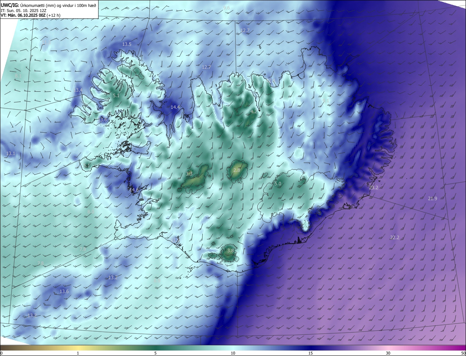Click the 14.4 value label
Image resolution: width=466 pixels, height=356 pixels.
175,107
